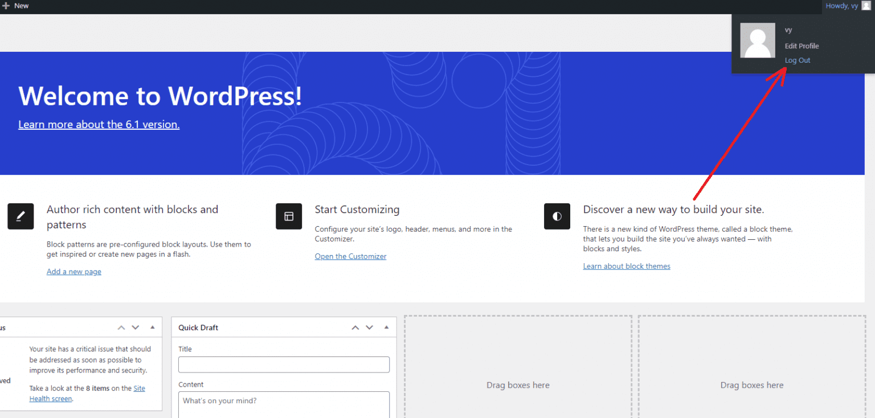
Task: Click the Quick Draft Title field
Action: (x=284, y=364)
